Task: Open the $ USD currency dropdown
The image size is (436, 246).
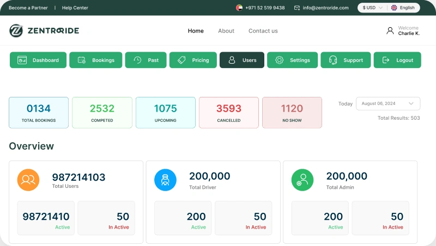Action: (373, 8)
